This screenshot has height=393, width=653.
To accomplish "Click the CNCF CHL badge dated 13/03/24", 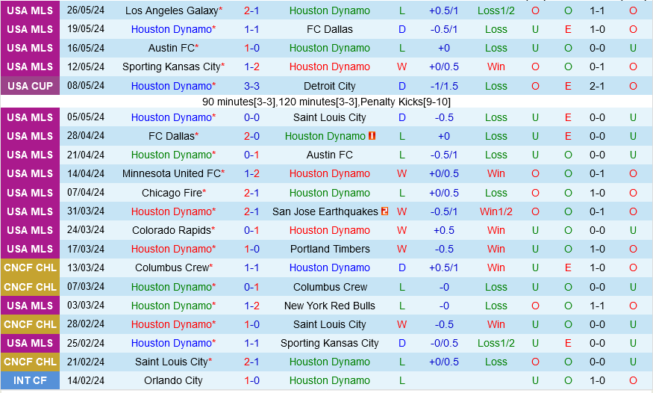I will (x=31, y=267).
